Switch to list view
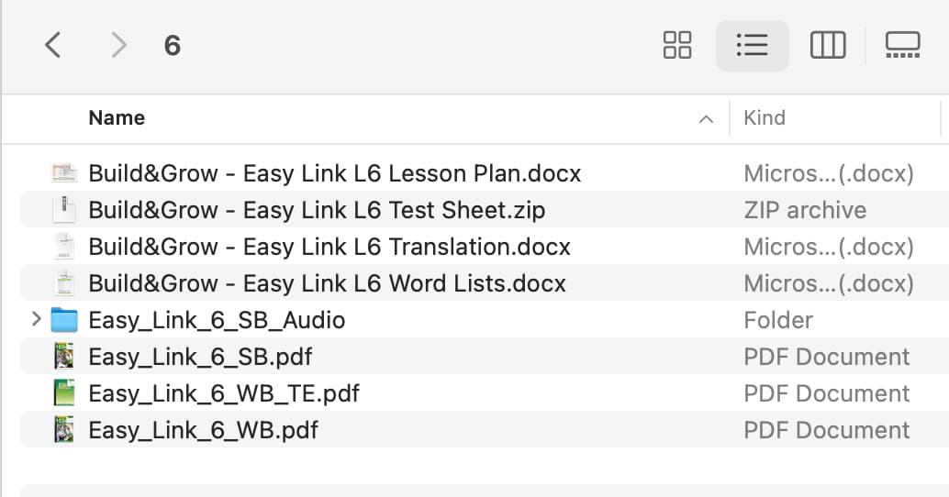 [753, 45]
